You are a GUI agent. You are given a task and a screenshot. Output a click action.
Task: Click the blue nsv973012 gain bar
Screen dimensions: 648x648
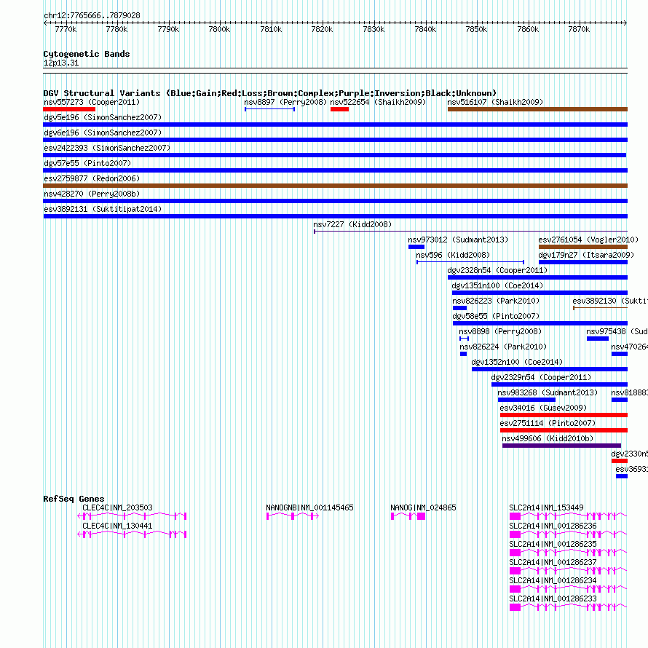tap(416, 247)
